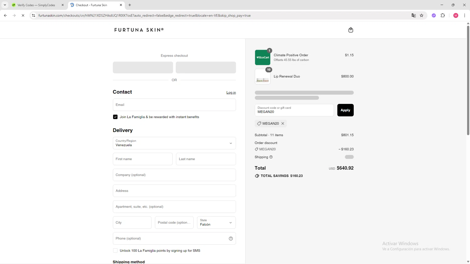The width and height of the screenshot is (470, 264).
Task: Focus the Email input field
Action: [x=174, y=105]
